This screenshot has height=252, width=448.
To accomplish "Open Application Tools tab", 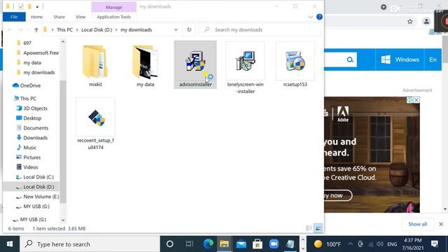I will click(x=113, y=17).
